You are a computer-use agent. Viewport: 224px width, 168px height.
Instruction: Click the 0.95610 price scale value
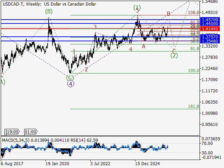[x=210, y=125]
